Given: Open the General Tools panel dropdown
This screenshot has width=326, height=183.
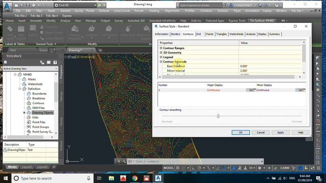Looking at the screenshot, I should coord(46,44).
